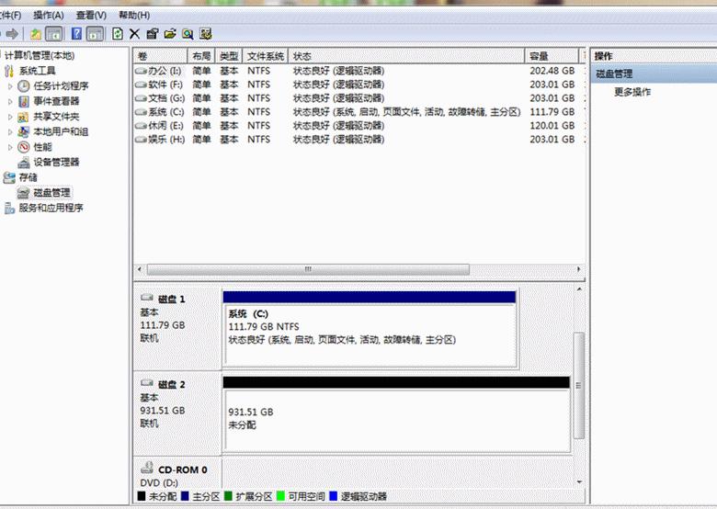717x509 pixels.
Task: Select the 娱乐 (H:) volume row
Action: [x=358, y=140]
